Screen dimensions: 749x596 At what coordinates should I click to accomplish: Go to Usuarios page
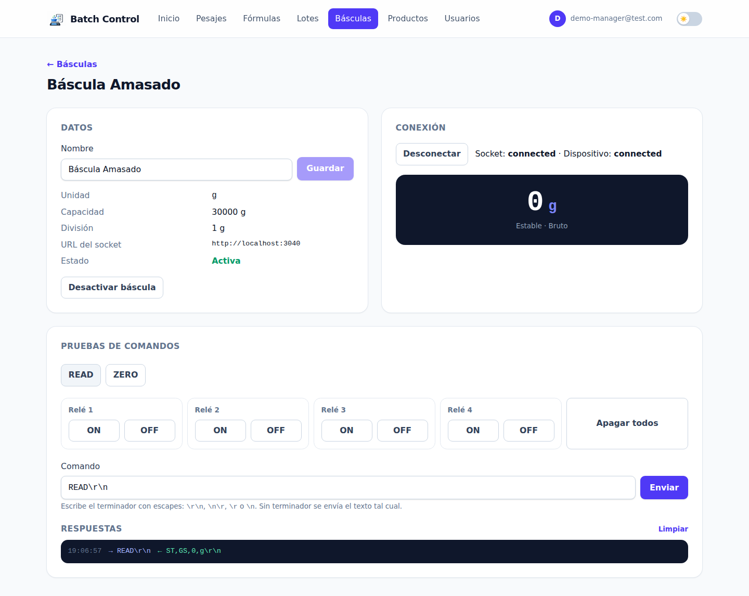tap(462, 19)
